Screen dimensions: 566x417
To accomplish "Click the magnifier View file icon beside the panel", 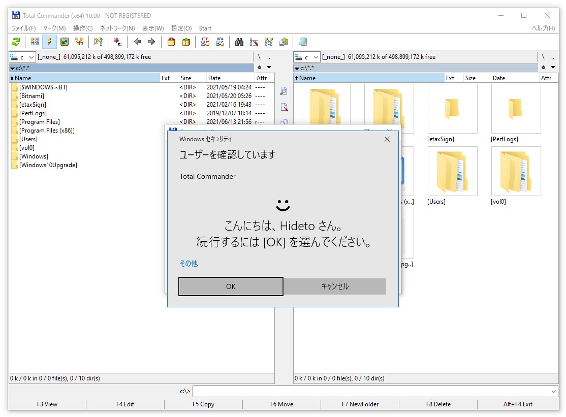I will (x=284, y=91).
